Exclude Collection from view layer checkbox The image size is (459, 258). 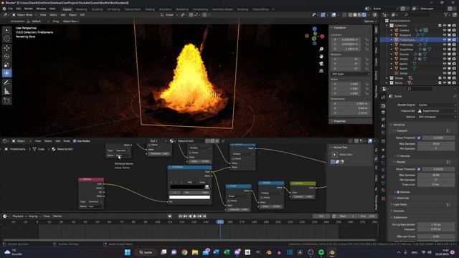[x=440, y=26]
